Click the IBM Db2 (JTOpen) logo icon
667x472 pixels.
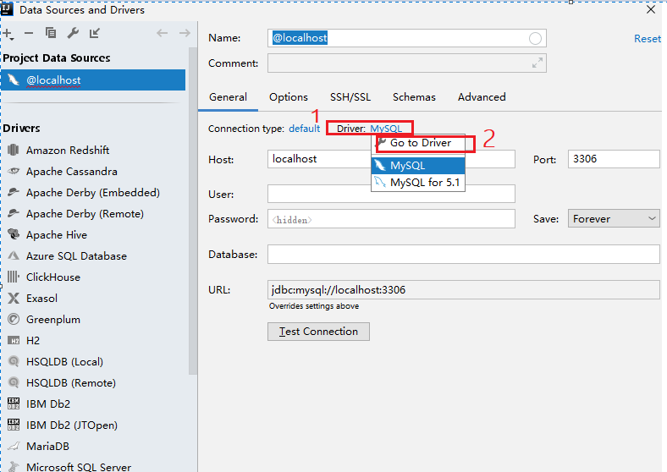pos(14,425)
